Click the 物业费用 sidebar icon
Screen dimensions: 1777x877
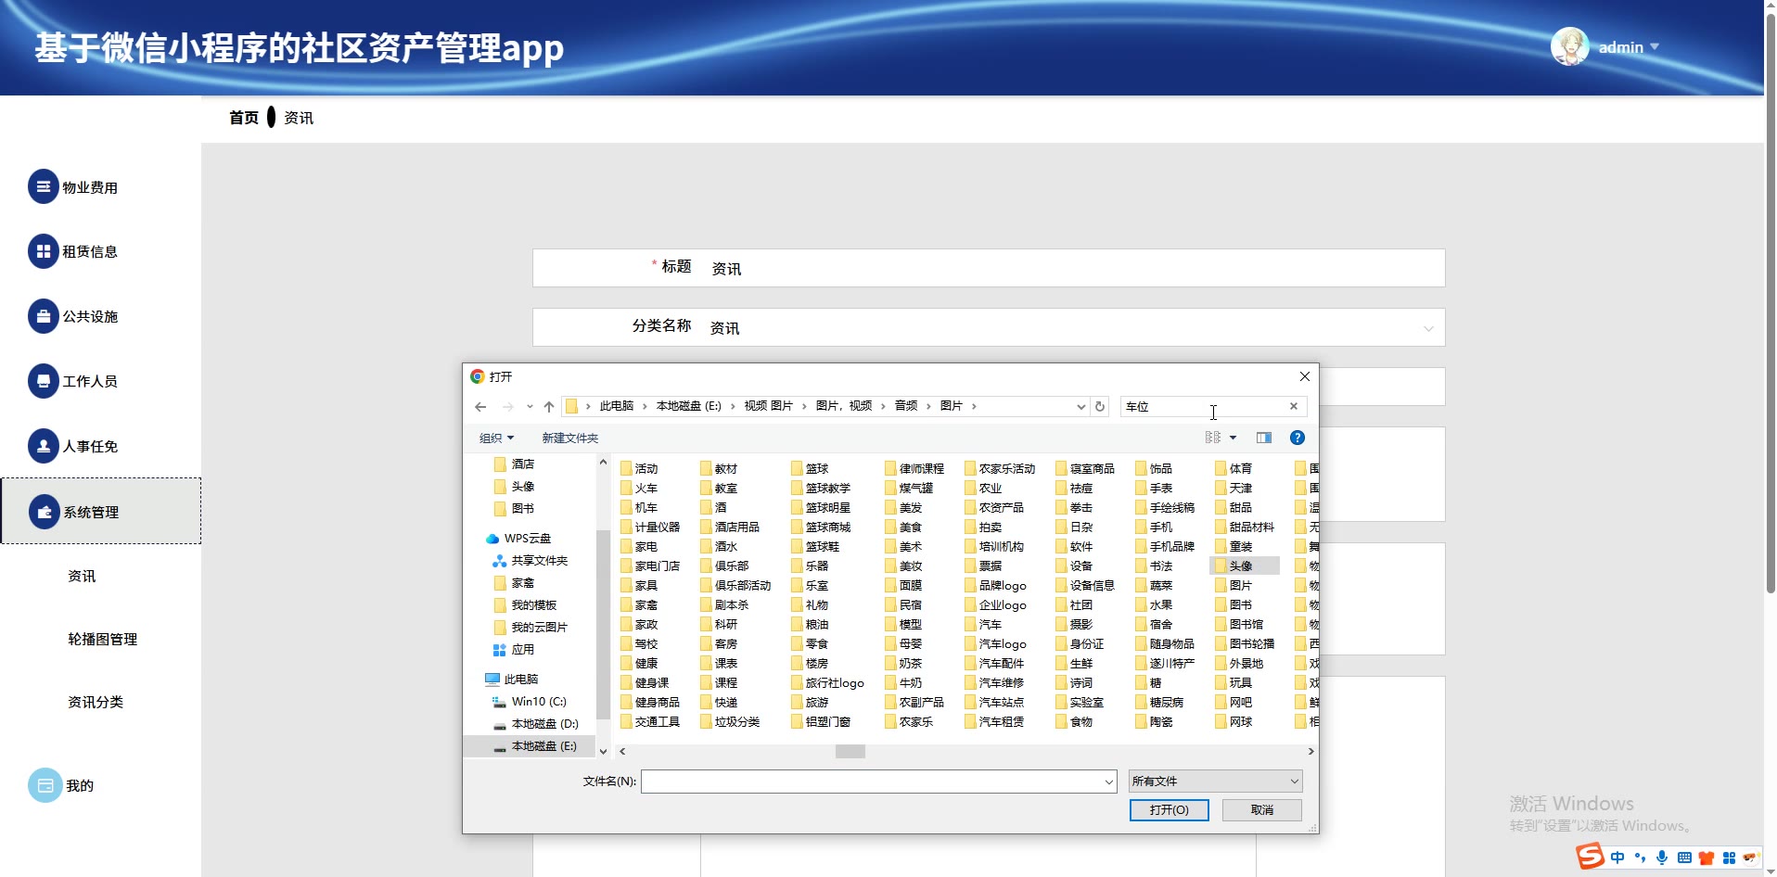pos(43,186)
